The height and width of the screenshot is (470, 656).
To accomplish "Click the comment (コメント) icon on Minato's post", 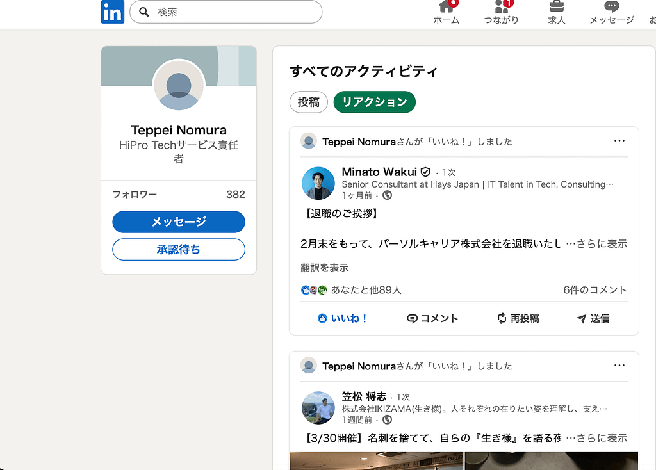I will pos(413,318).
